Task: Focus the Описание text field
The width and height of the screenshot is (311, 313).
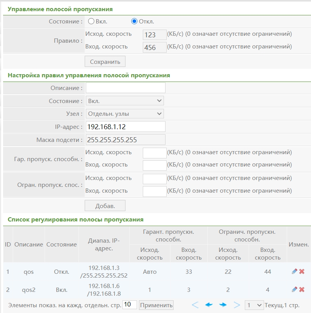Action: 125,88
